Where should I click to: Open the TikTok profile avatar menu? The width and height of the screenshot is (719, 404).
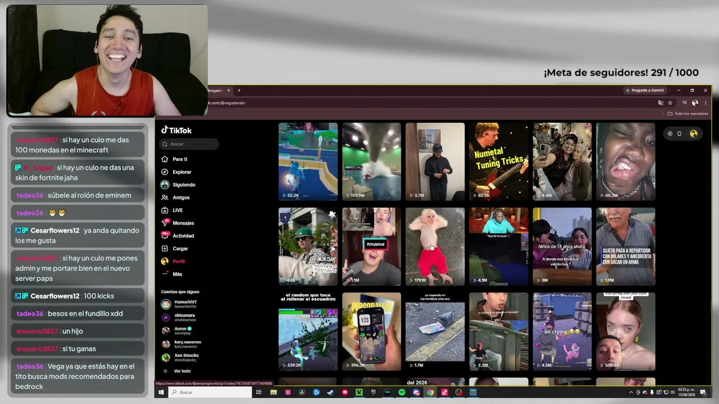click(x=693, y=134)
